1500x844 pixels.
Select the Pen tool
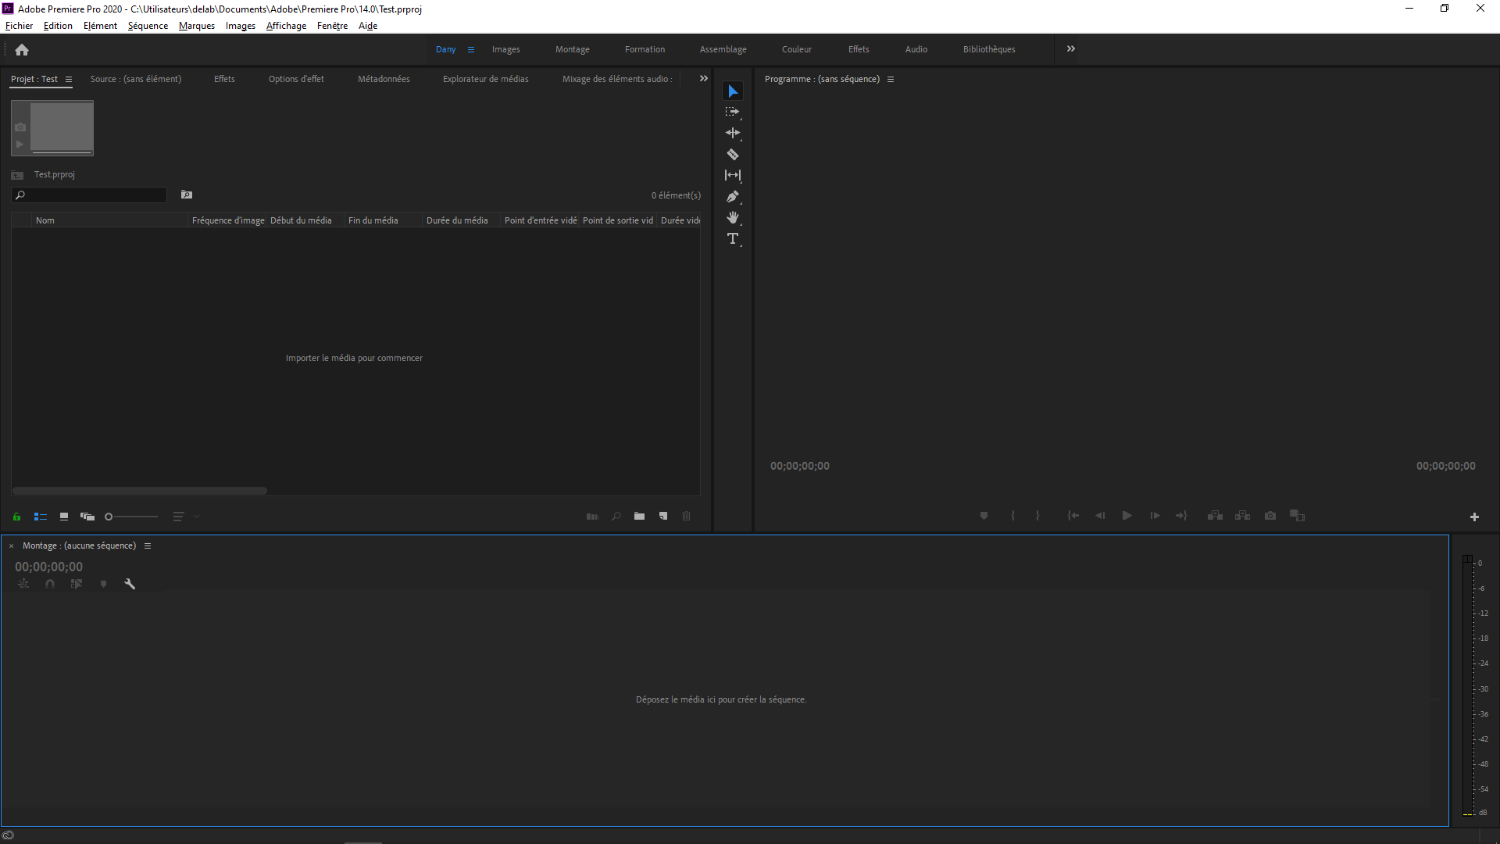click(733, 196)
